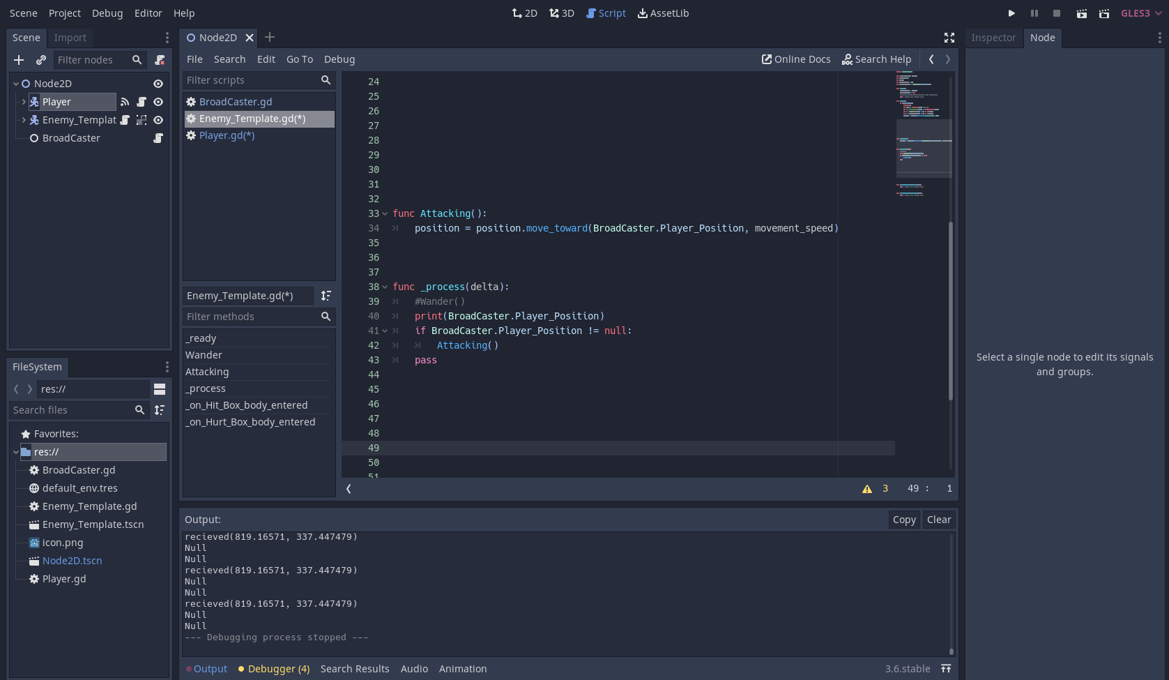This screenshot has height=680, width=1169.
Task: Clear the output log
Action: pos(939,520)
